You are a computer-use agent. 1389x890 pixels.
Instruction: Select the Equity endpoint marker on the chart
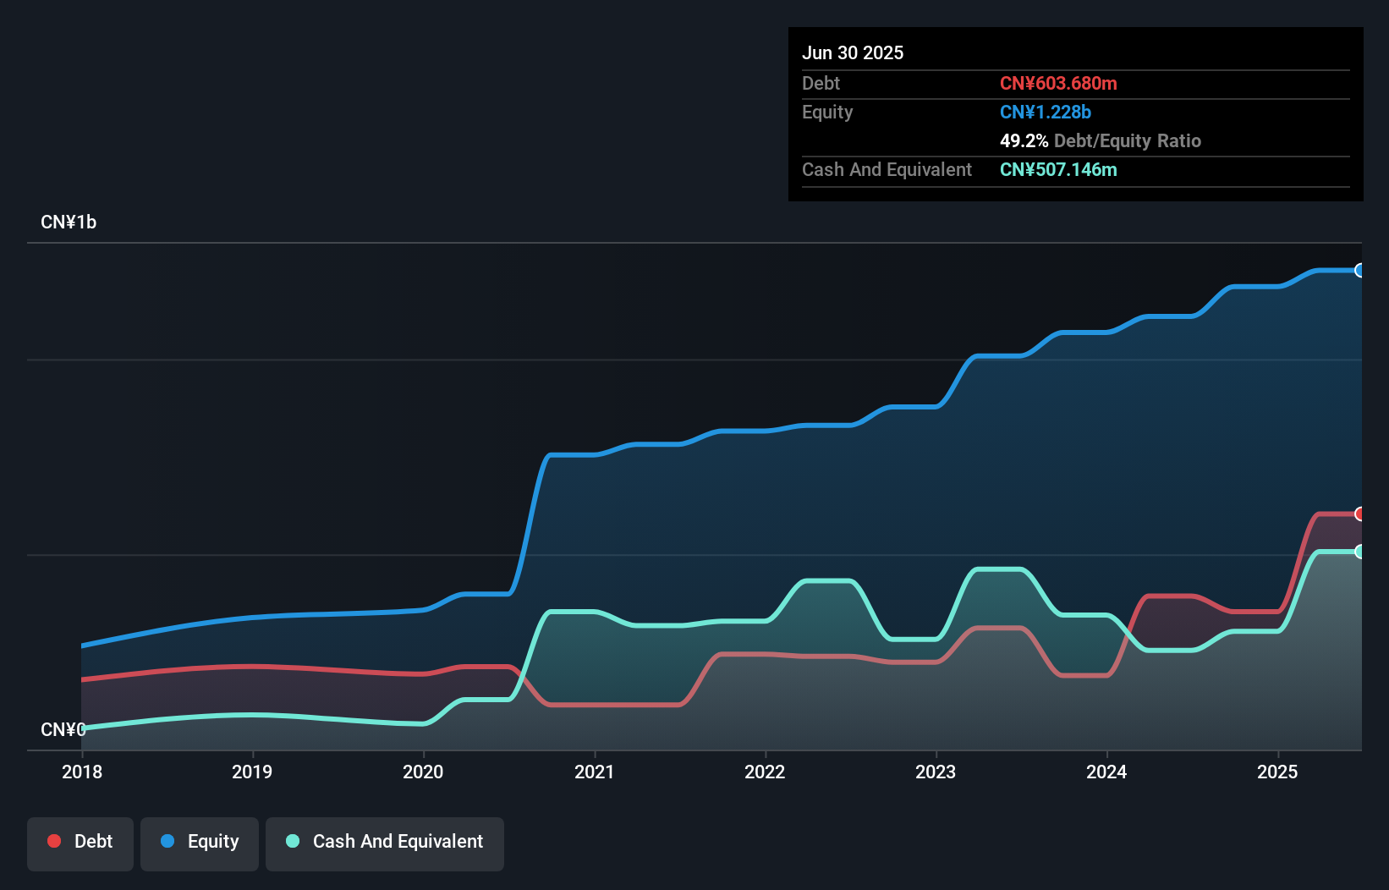click(x=1360, y=271)
